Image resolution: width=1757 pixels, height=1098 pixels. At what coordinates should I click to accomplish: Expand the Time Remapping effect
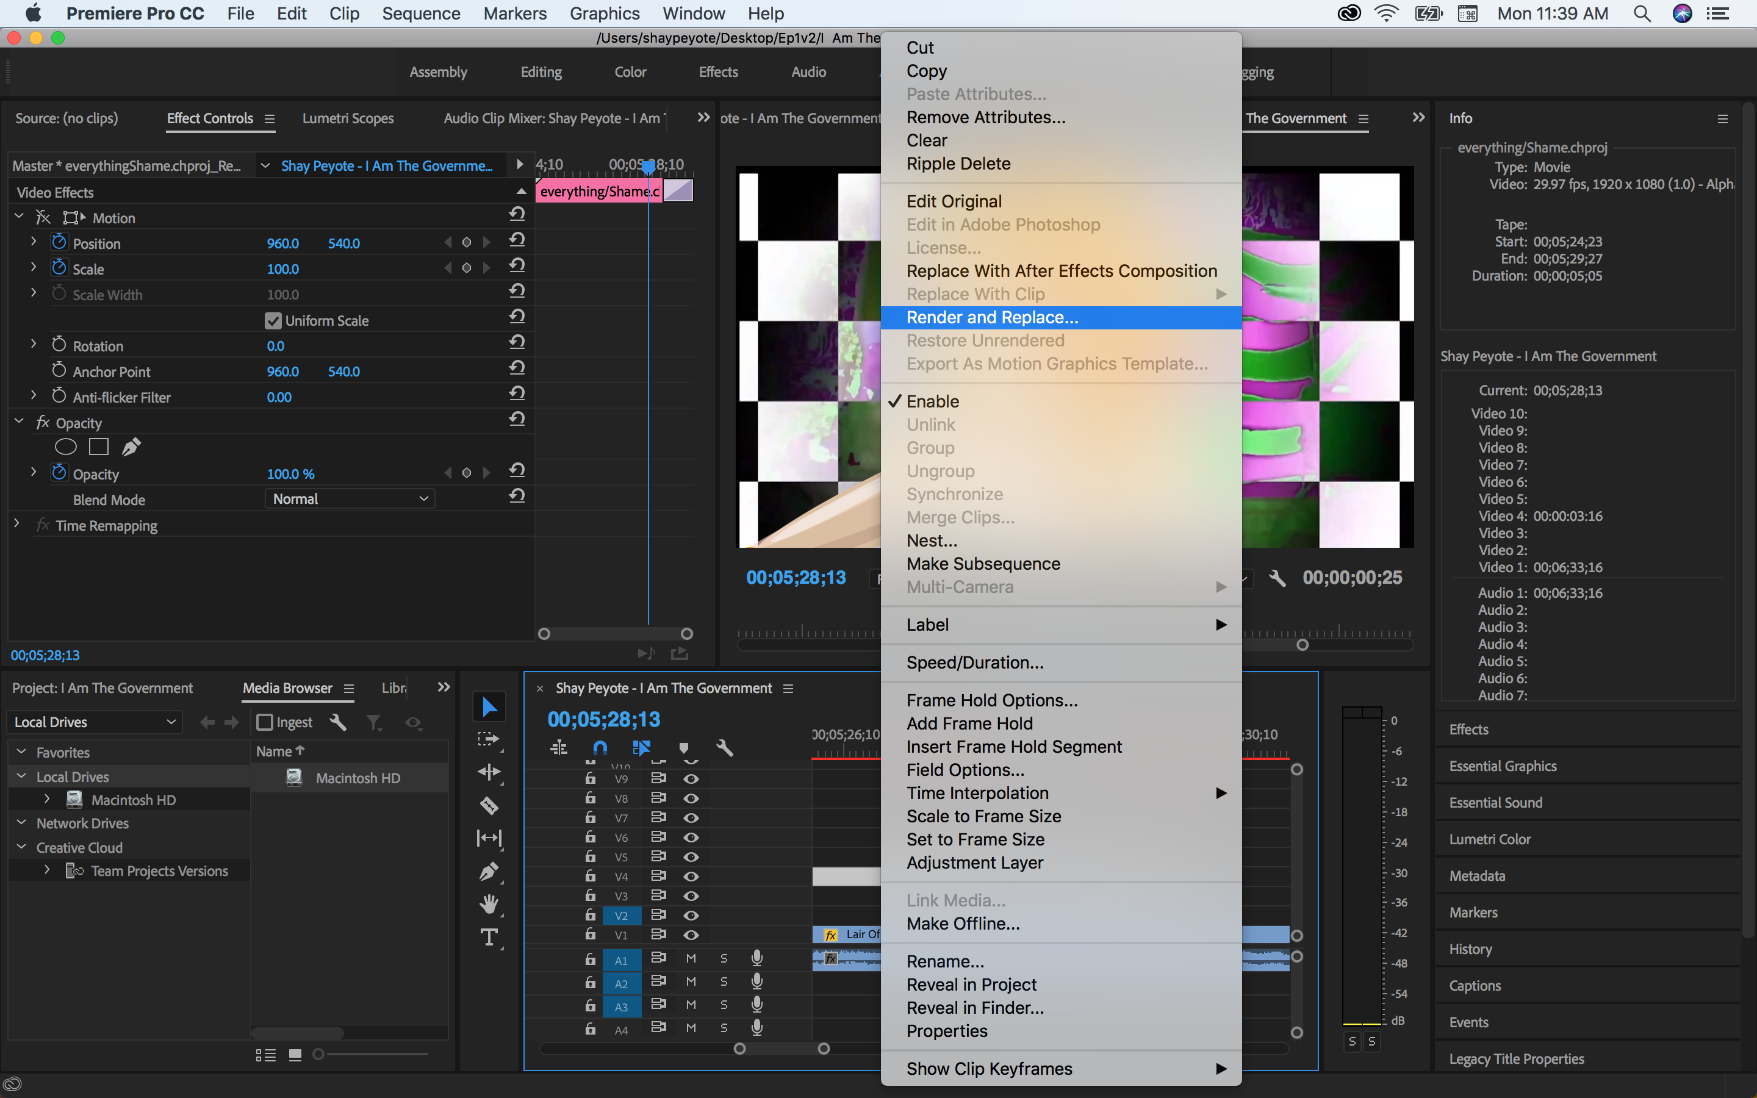[x=16, y=525]
